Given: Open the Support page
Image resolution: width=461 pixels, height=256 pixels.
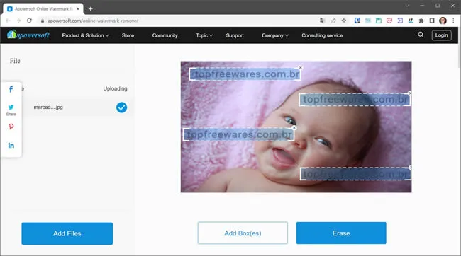Looking at the screenshot, I should coord(235,35).
